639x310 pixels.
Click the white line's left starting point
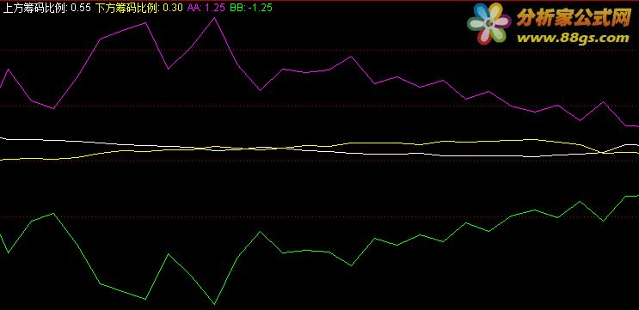pyautogui.click(x=2, y=138)
